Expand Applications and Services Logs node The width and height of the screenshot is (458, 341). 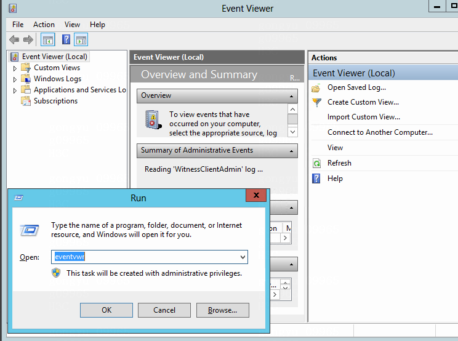(x=15, y=90)
